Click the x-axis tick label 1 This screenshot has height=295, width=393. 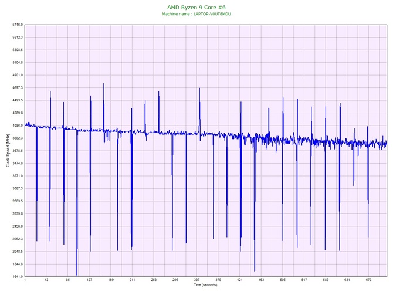(x=25, y=280)
